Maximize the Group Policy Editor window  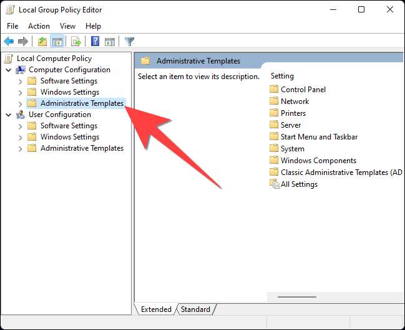click(x=361, y=9)
